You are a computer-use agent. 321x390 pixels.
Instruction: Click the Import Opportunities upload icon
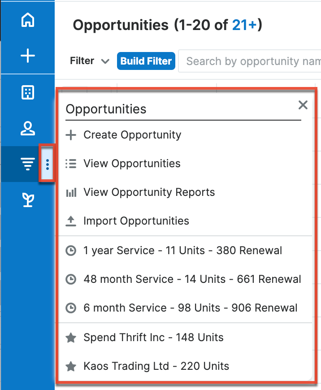71,221
